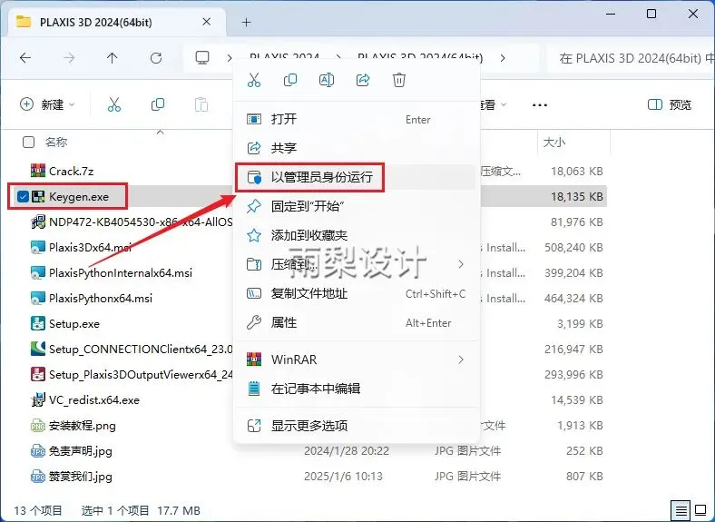Go forward with the right arrow

pos(69,58)
